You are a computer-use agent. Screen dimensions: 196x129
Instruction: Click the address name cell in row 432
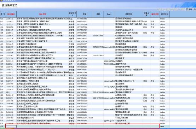(x=42, y=106)
